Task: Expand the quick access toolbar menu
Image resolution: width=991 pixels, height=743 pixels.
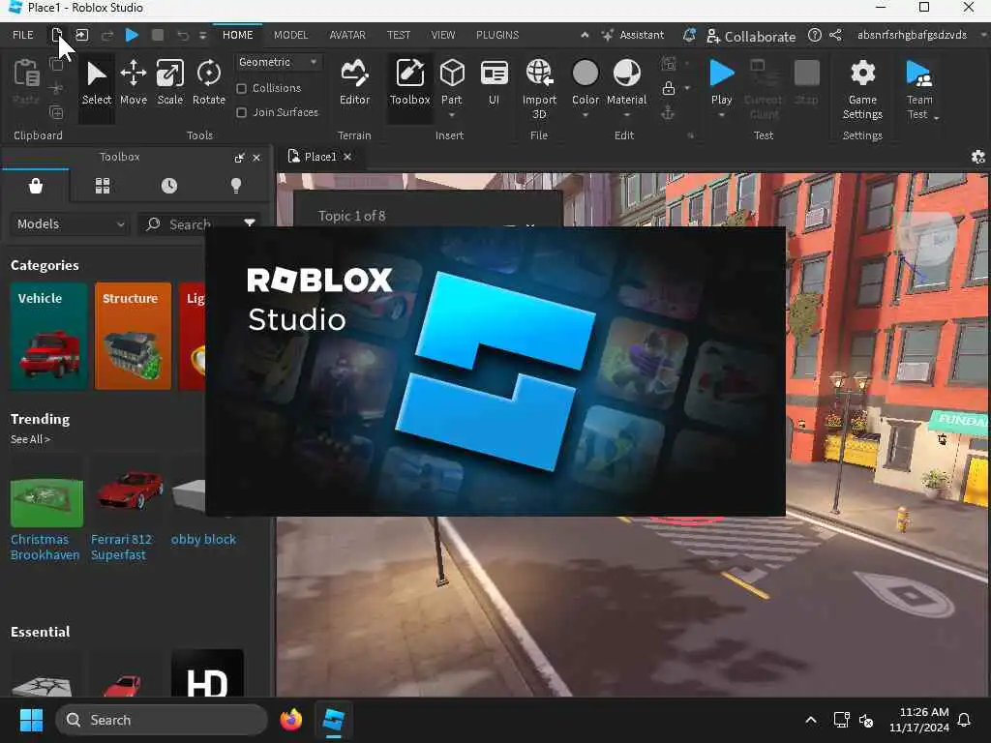Action: [x=203, y=36]
